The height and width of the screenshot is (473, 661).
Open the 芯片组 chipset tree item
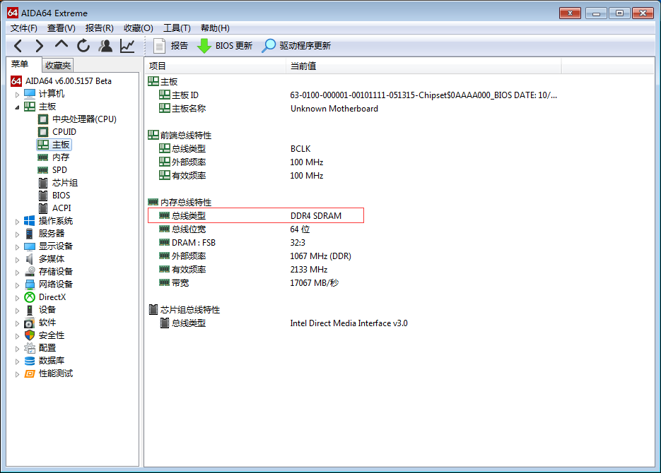coord(58,183)
